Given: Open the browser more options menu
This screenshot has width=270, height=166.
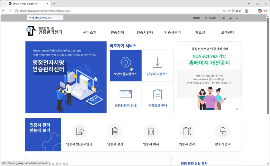Looking at the screenshot, I should tap(253, 11).
